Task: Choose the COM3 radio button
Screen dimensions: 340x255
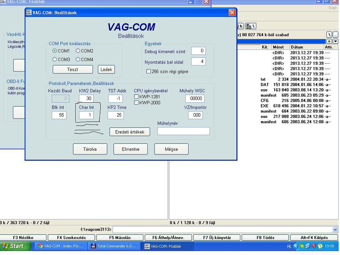Action: point(54,59)
